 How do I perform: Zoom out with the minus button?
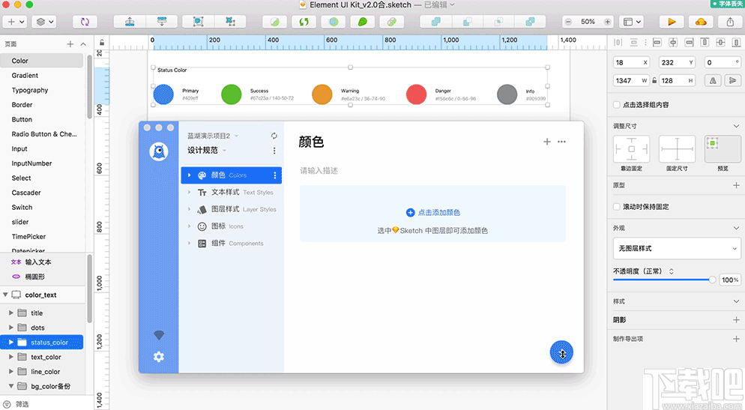568,22
